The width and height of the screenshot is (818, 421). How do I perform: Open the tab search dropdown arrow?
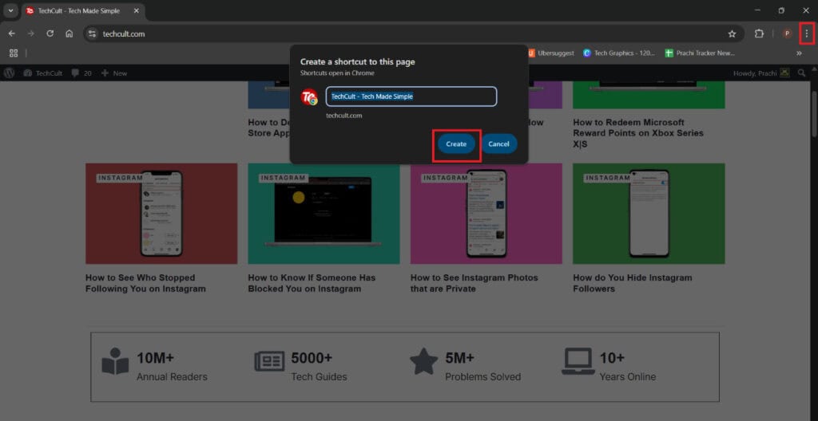point(10,10)
